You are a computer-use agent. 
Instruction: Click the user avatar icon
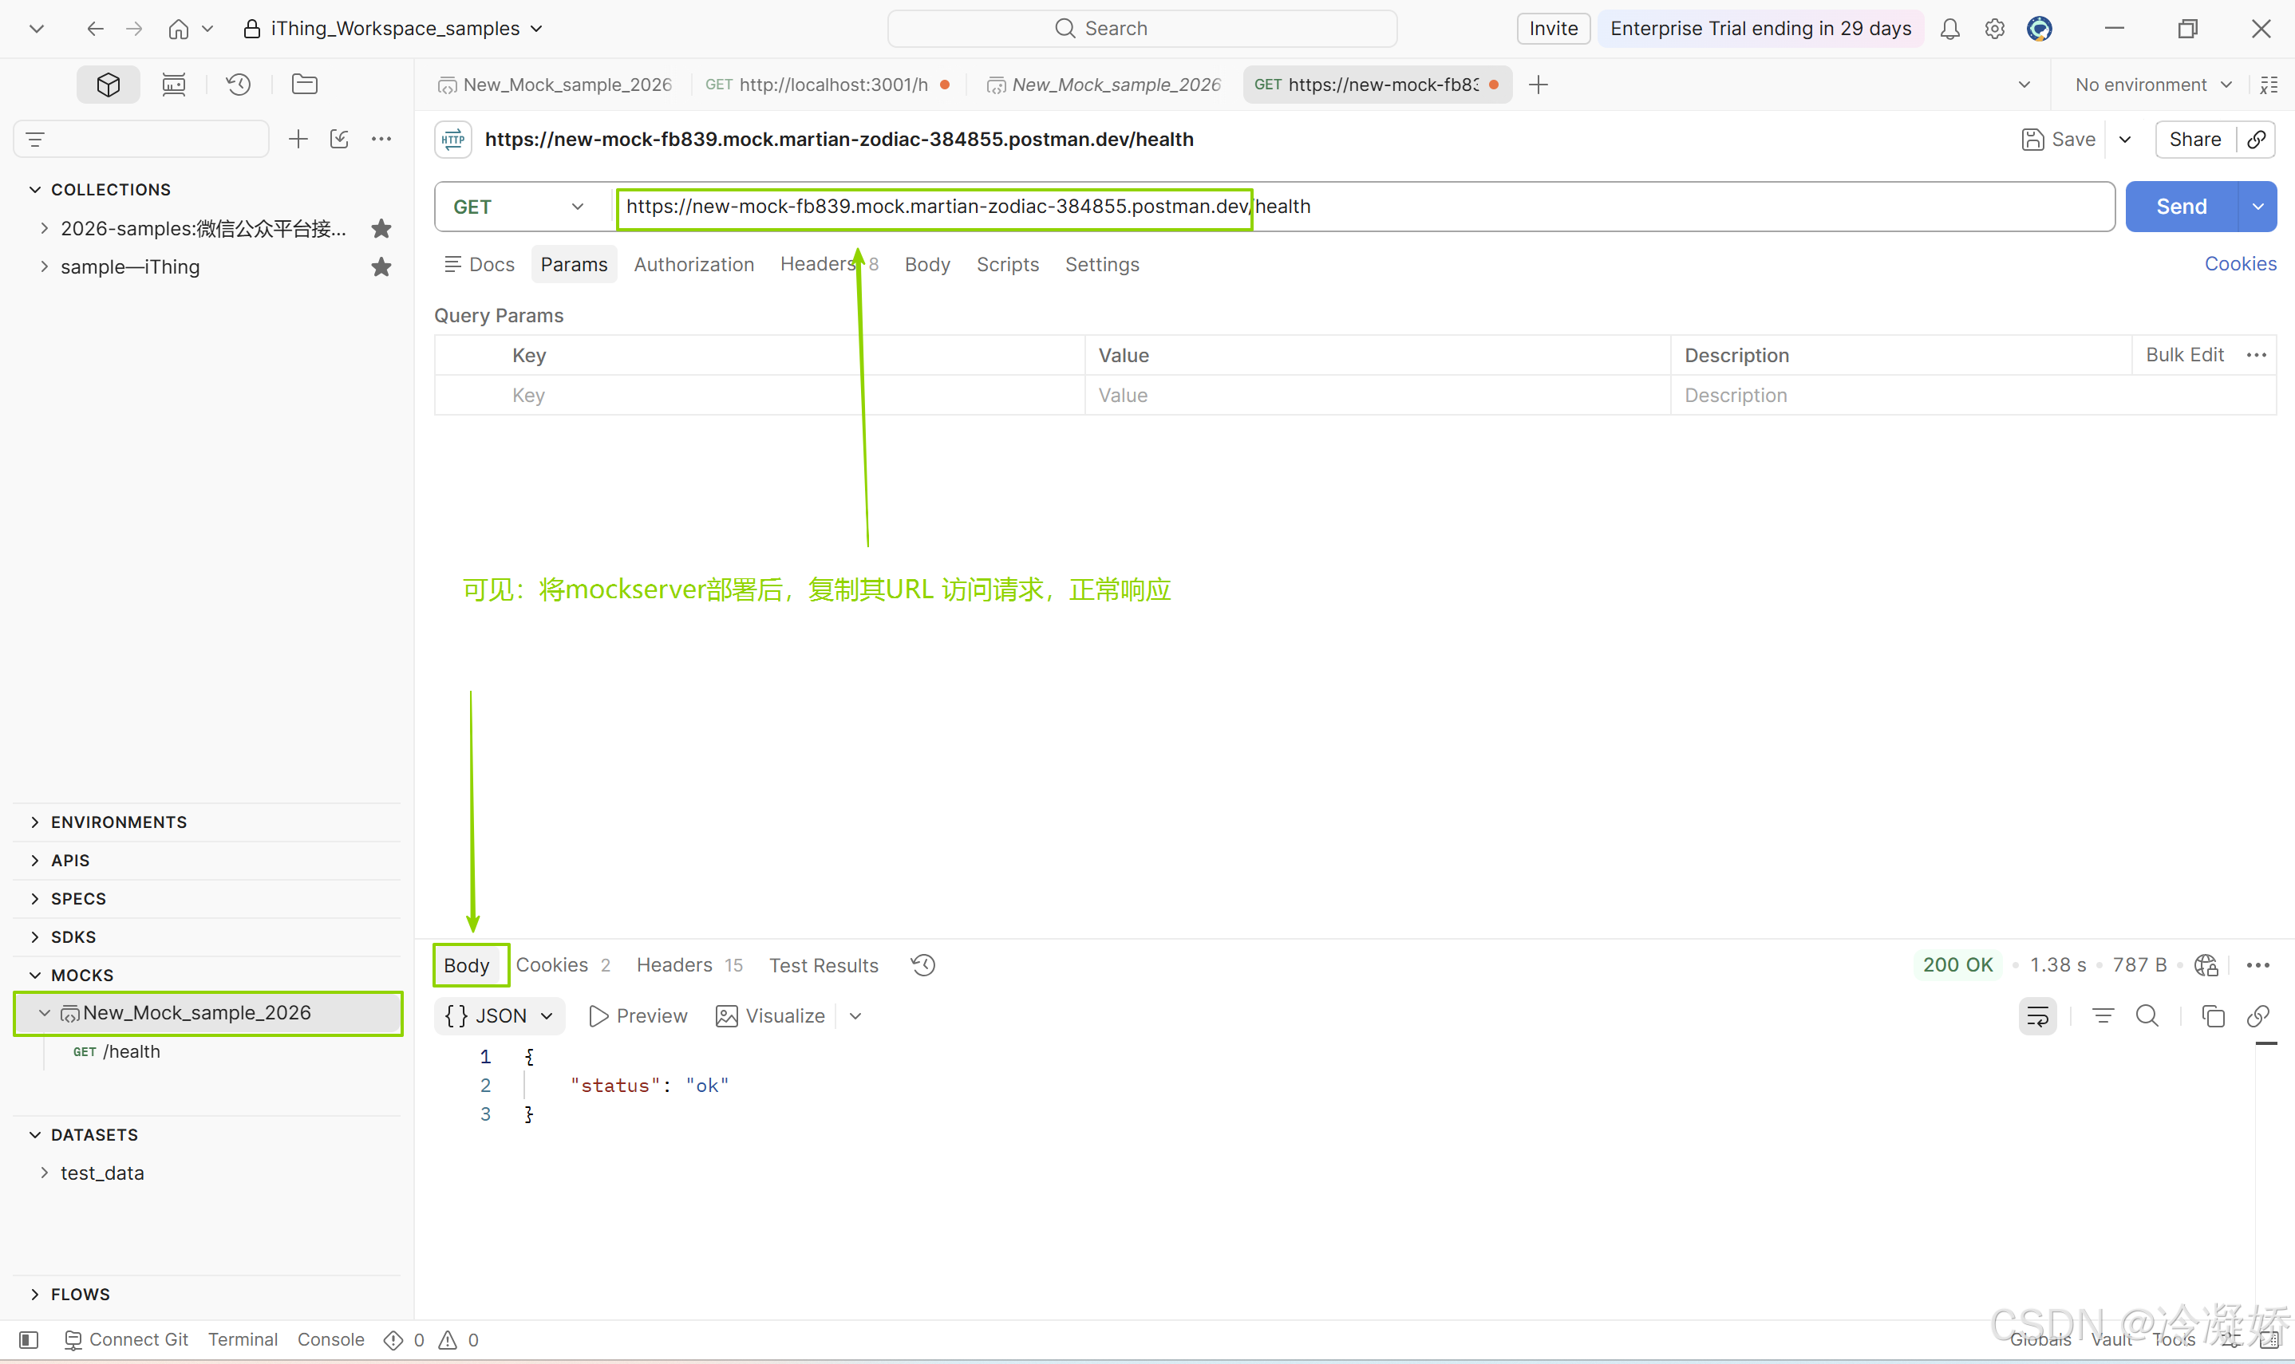tap(2040, 29)
